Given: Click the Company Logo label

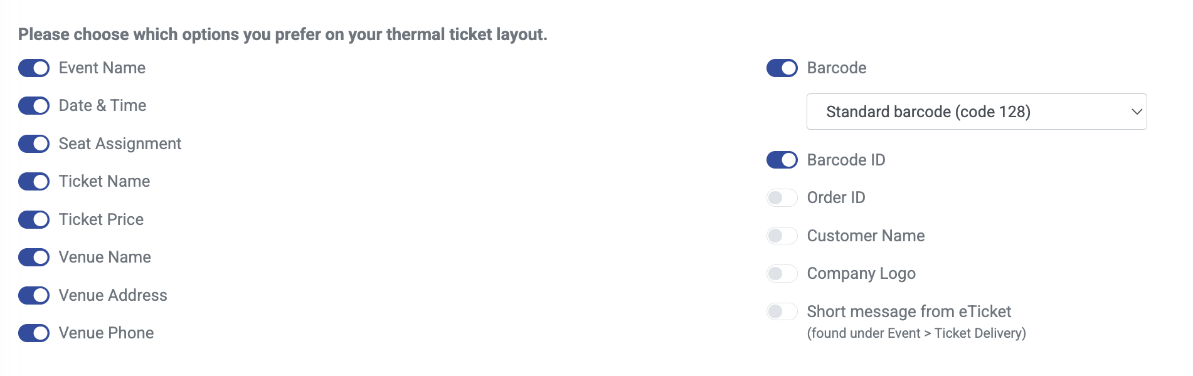Looking at the screenshot, I should point(861,274).
